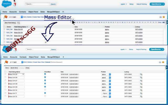Image resolution: width=168 pixels, height=105 pixels.
Task: Switch to Contacts tab in lower page
Action: click(23, 57)
